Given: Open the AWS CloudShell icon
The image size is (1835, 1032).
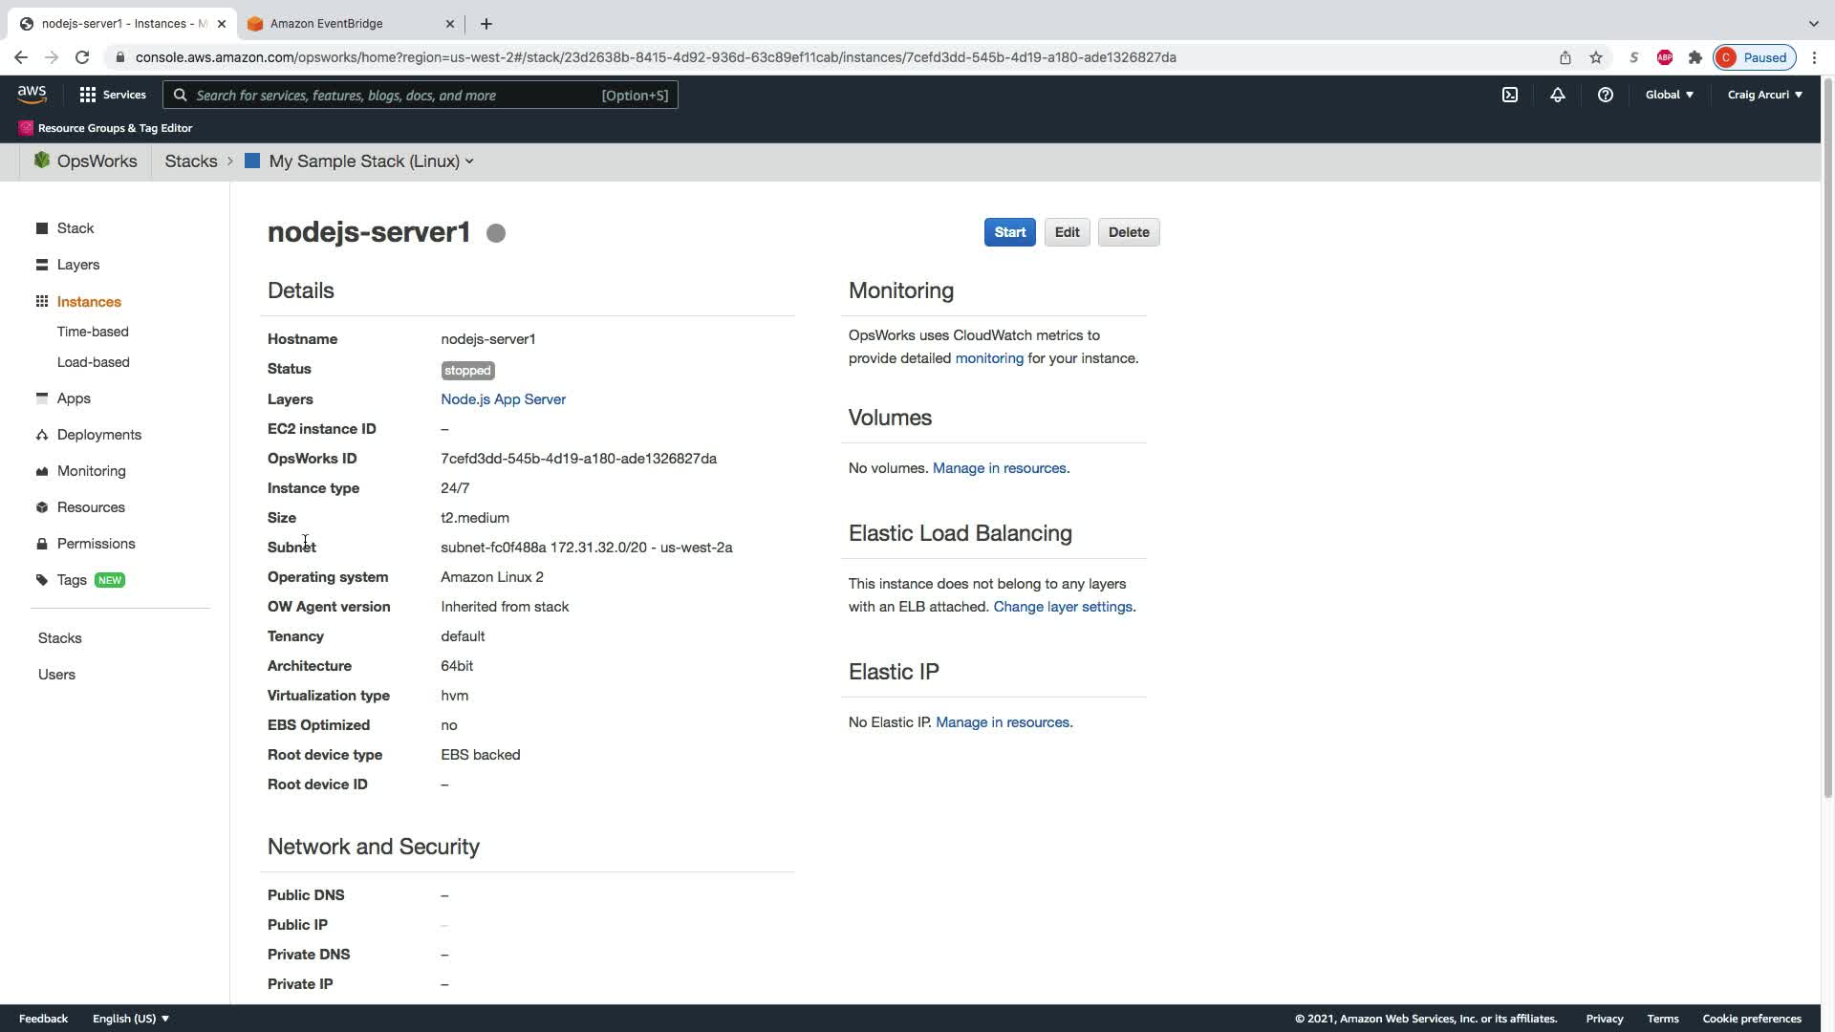Looking at the screenshot, I should pos(1510,95).
